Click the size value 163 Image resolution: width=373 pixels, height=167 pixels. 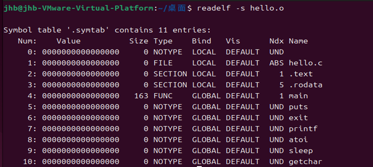tap(141, 96)
